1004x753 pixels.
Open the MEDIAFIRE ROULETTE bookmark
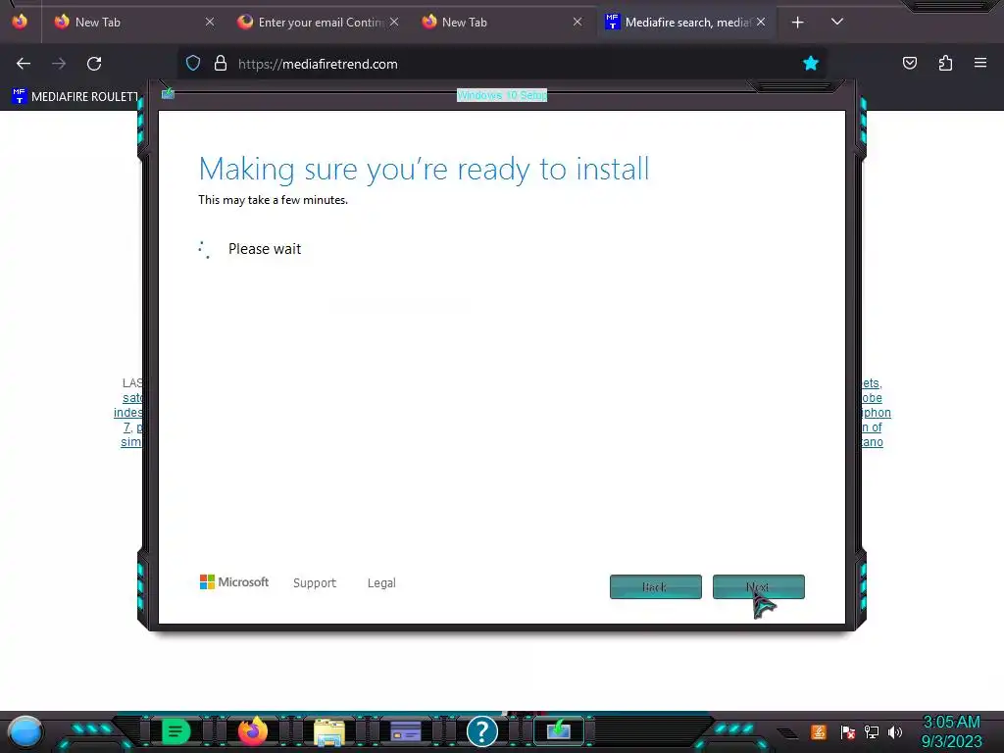point(75,96)
